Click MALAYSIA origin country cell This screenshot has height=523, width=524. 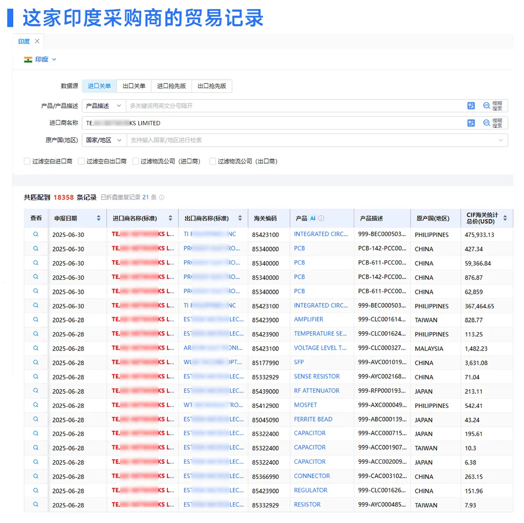coord(429,349)
